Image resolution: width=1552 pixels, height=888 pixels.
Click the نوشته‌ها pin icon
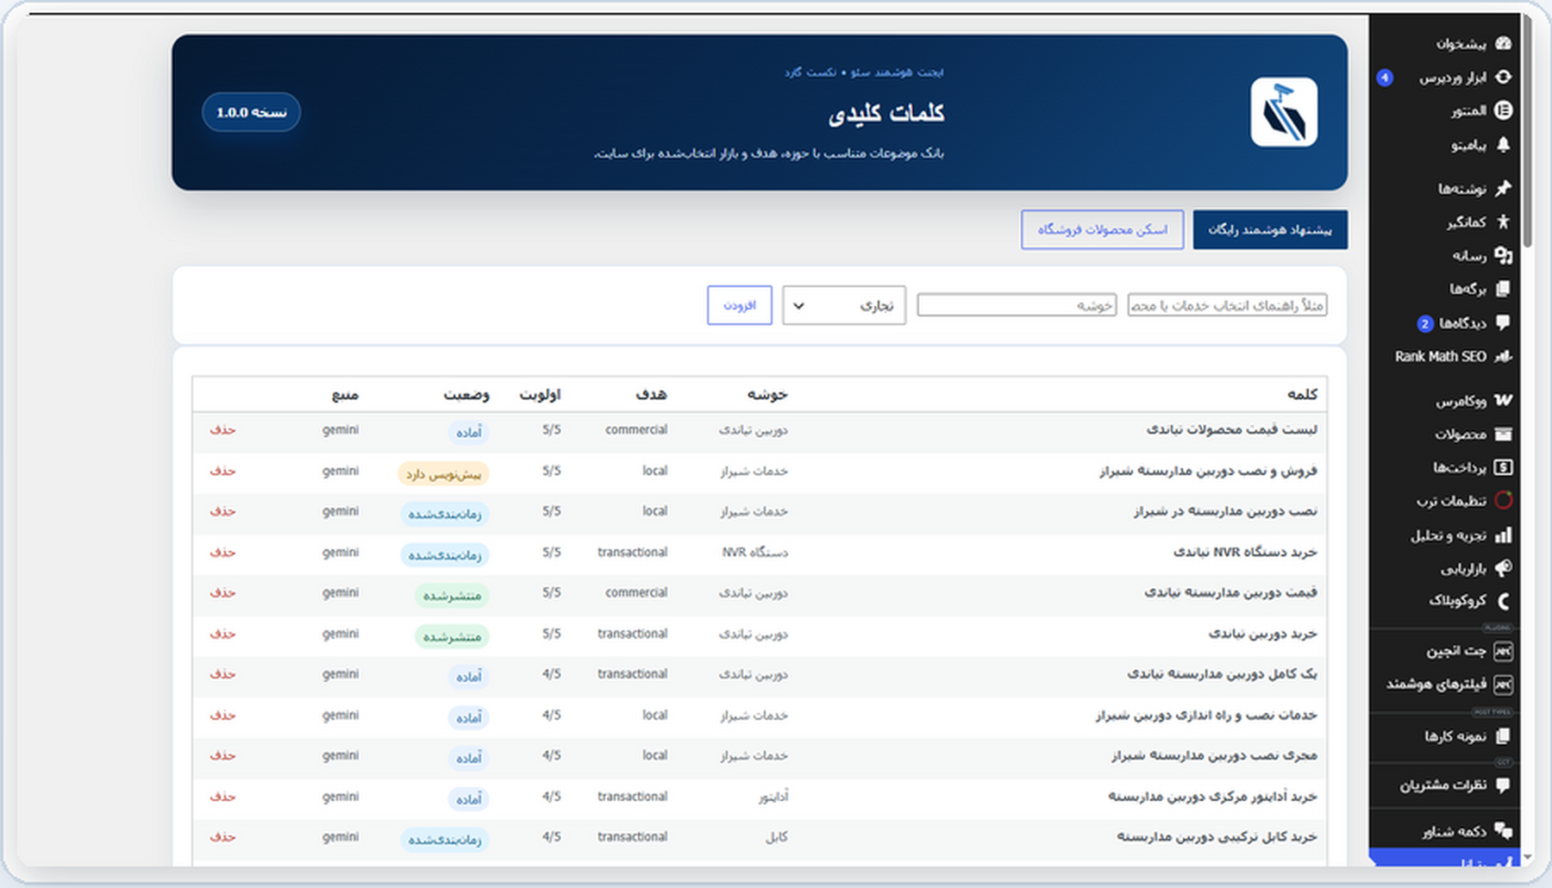1503,188
